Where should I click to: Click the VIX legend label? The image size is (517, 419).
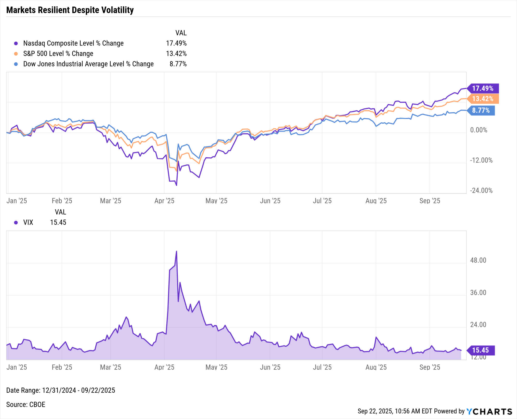(28, 222)
